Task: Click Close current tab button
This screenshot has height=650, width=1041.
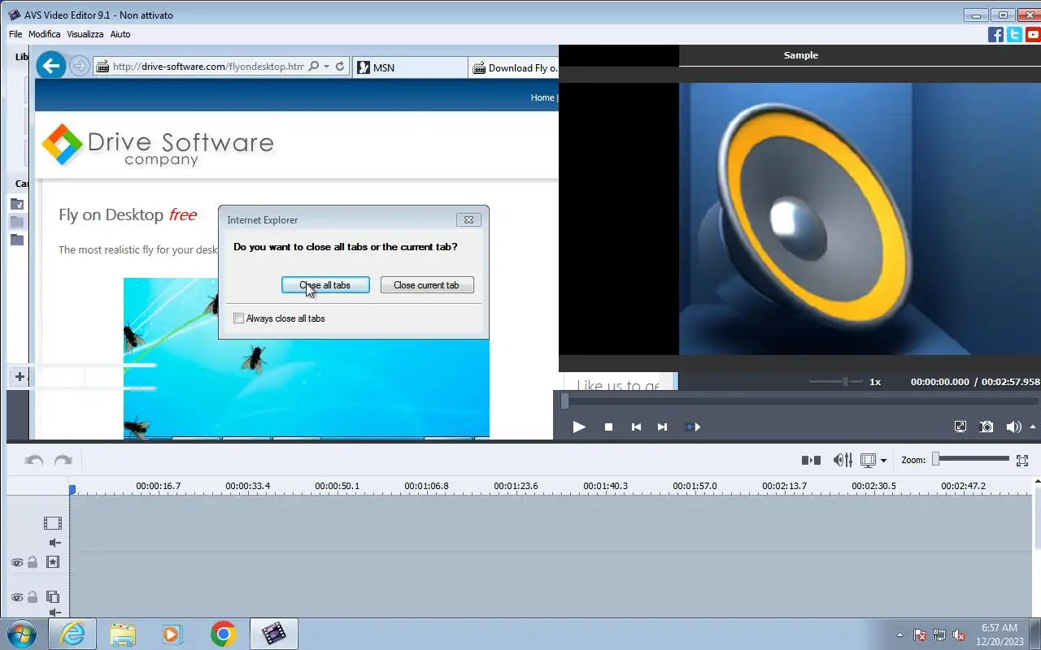Action: tap(427, 285)
